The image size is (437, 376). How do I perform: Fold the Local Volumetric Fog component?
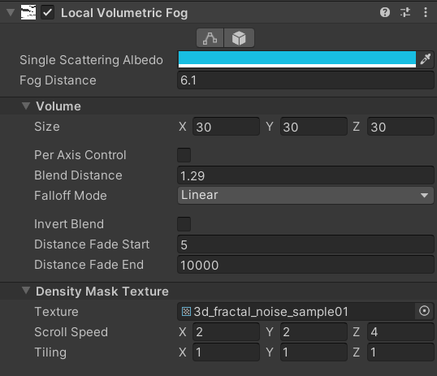coord(11,12)
